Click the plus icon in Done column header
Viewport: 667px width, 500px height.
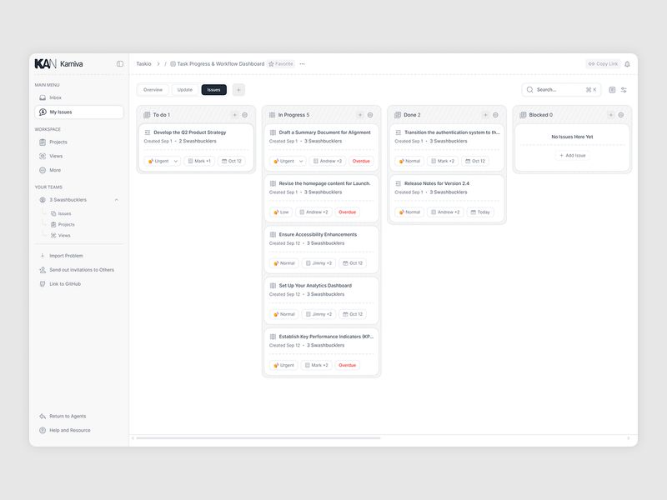point(485,115)
